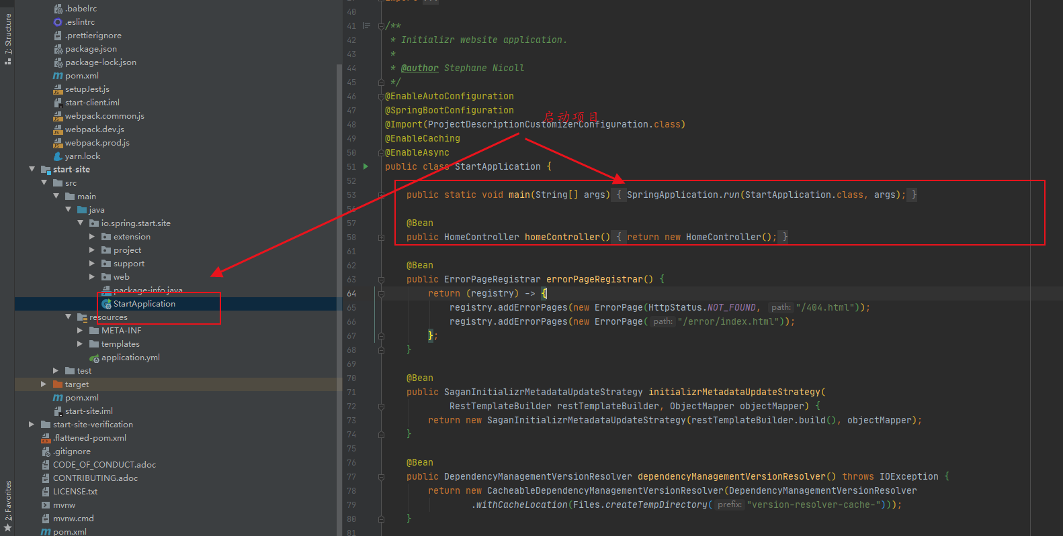Image resolution: width=1063 pixels, height=536 pixels.
Task: Expand the target folder
Action: (x=44, y=384)
